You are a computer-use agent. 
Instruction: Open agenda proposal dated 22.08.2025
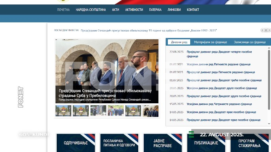coord(219,54)
